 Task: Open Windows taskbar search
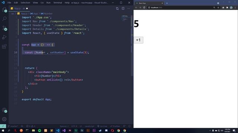click(x=9, y=130)
